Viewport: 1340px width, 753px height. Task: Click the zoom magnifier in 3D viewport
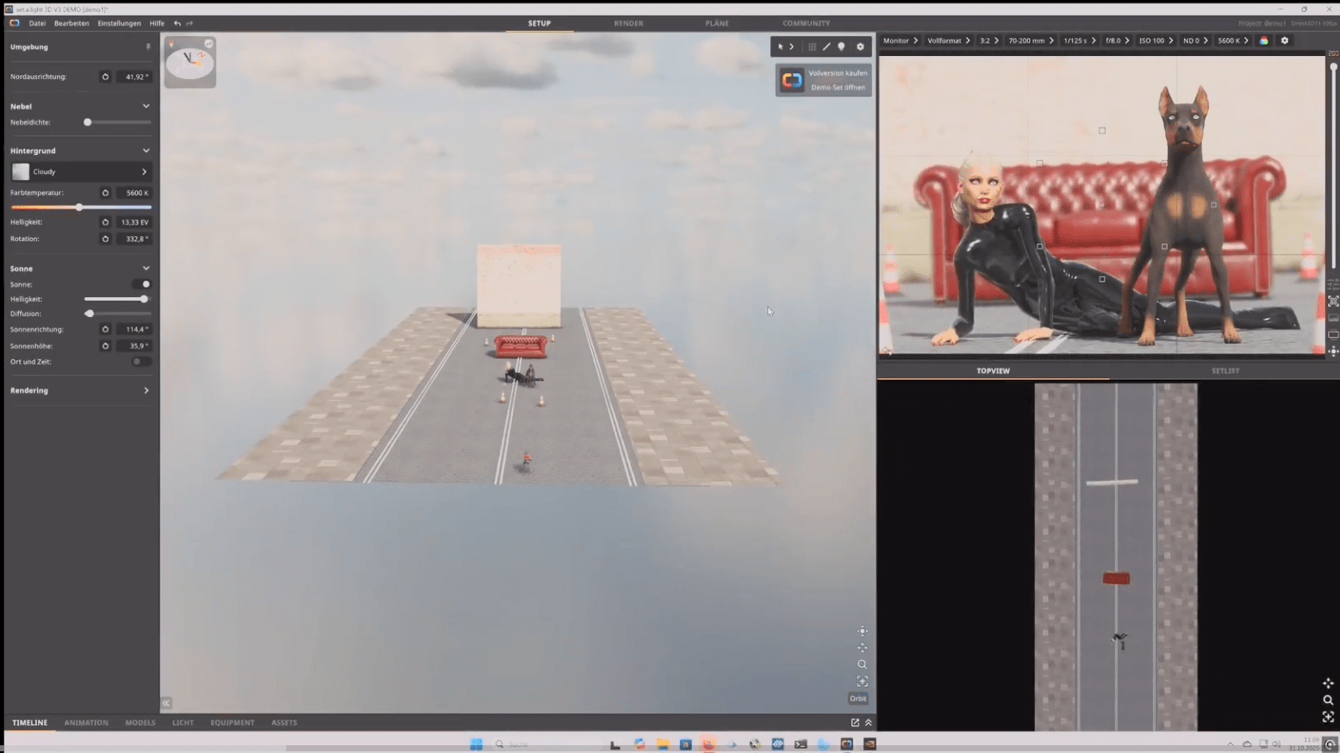[x=862, y=664]
